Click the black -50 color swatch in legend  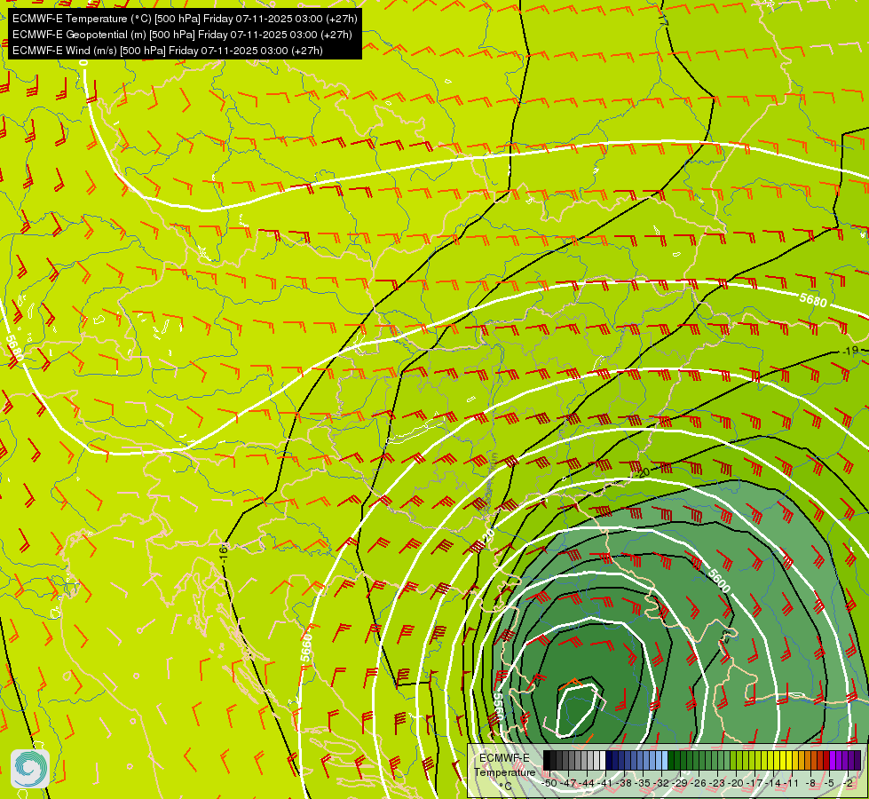(x=547, y=760)
